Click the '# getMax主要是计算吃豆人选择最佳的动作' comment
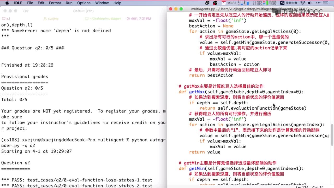Screen dimensions: 334x188 pos(221,86)
